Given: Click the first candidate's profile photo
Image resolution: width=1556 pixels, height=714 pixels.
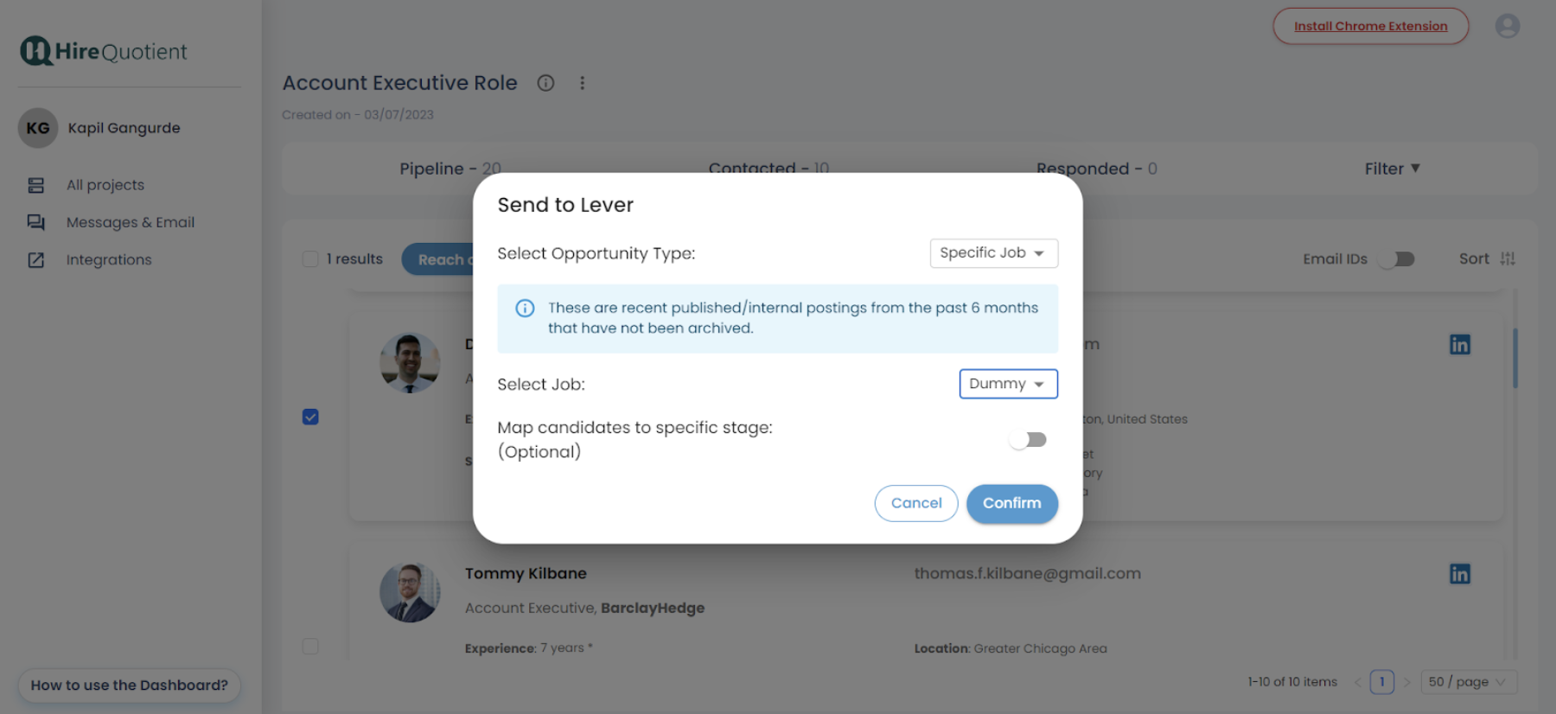Looking at the screenshot, I should point(410,363).
